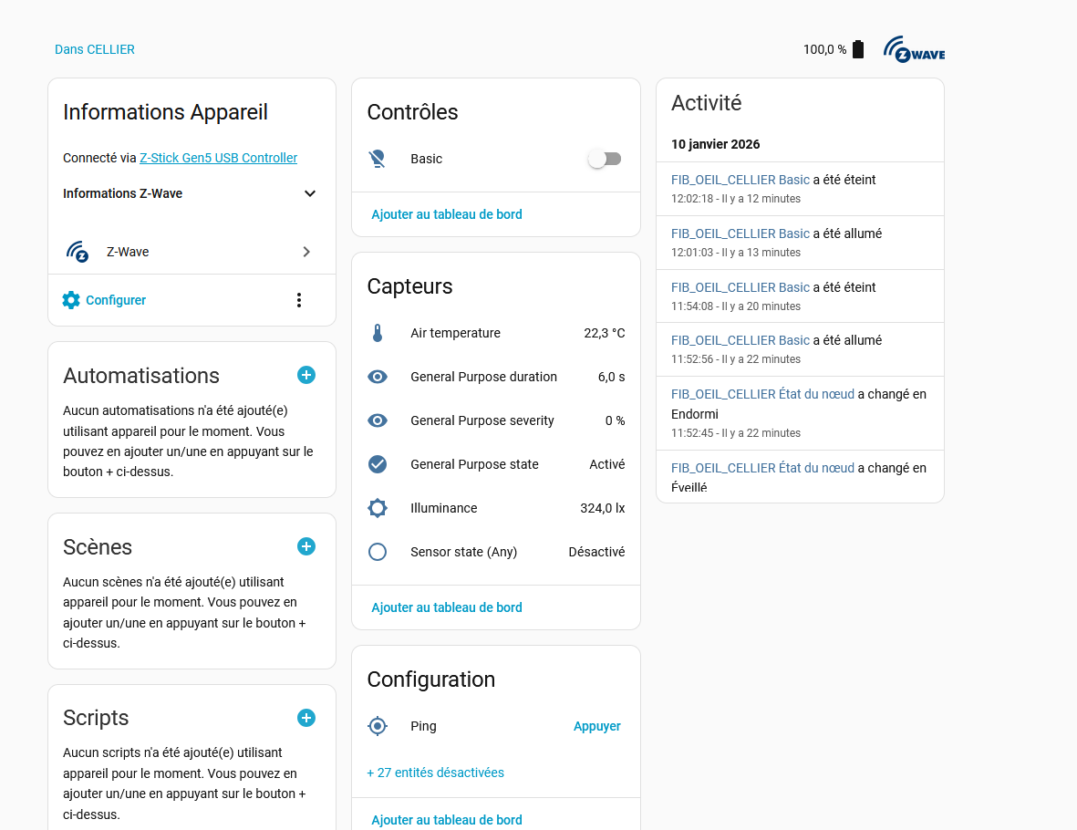The image size is (1077, 830).
Task: Select the Sensor state (Any) circle indicator
Action: (x=378, y=552)
